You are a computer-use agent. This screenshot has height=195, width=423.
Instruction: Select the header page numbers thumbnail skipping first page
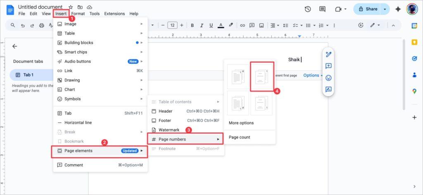tap(261, 77)
